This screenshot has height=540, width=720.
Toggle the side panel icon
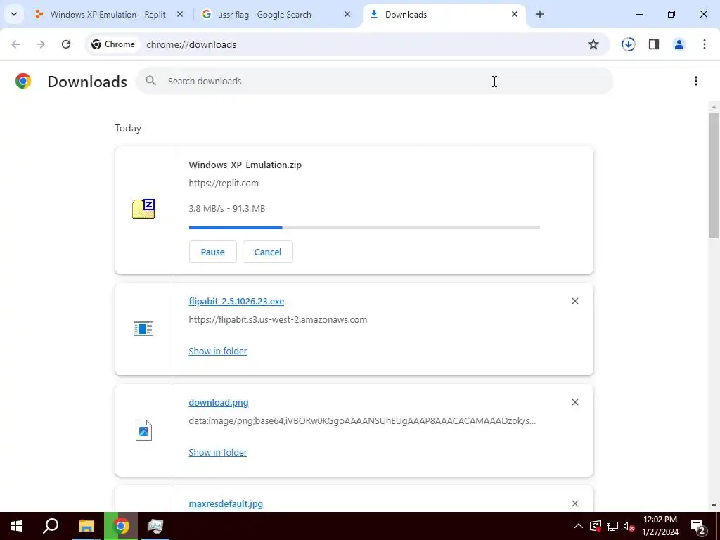654,44
